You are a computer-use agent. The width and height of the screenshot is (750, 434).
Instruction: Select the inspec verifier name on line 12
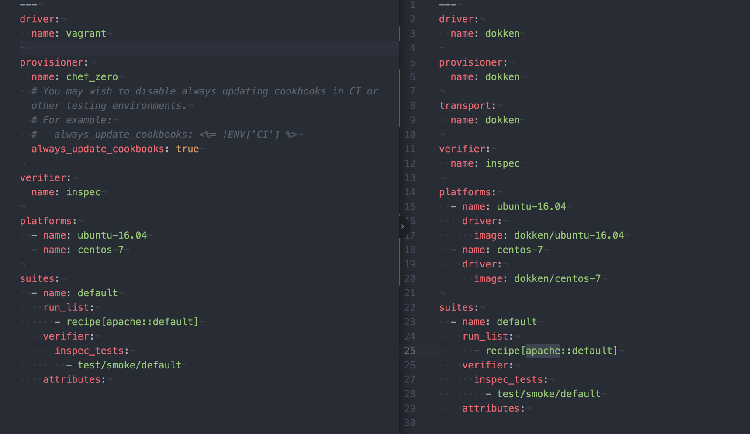[503, 163]
